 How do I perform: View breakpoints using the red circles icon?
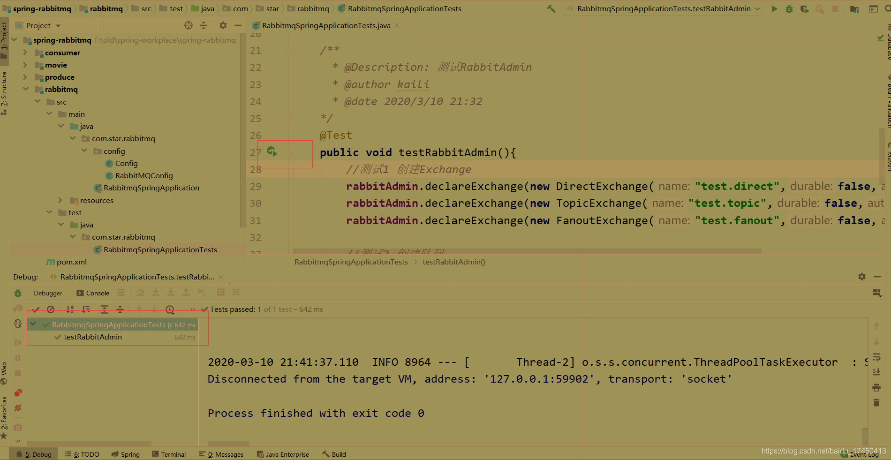[x=18, y=392]
